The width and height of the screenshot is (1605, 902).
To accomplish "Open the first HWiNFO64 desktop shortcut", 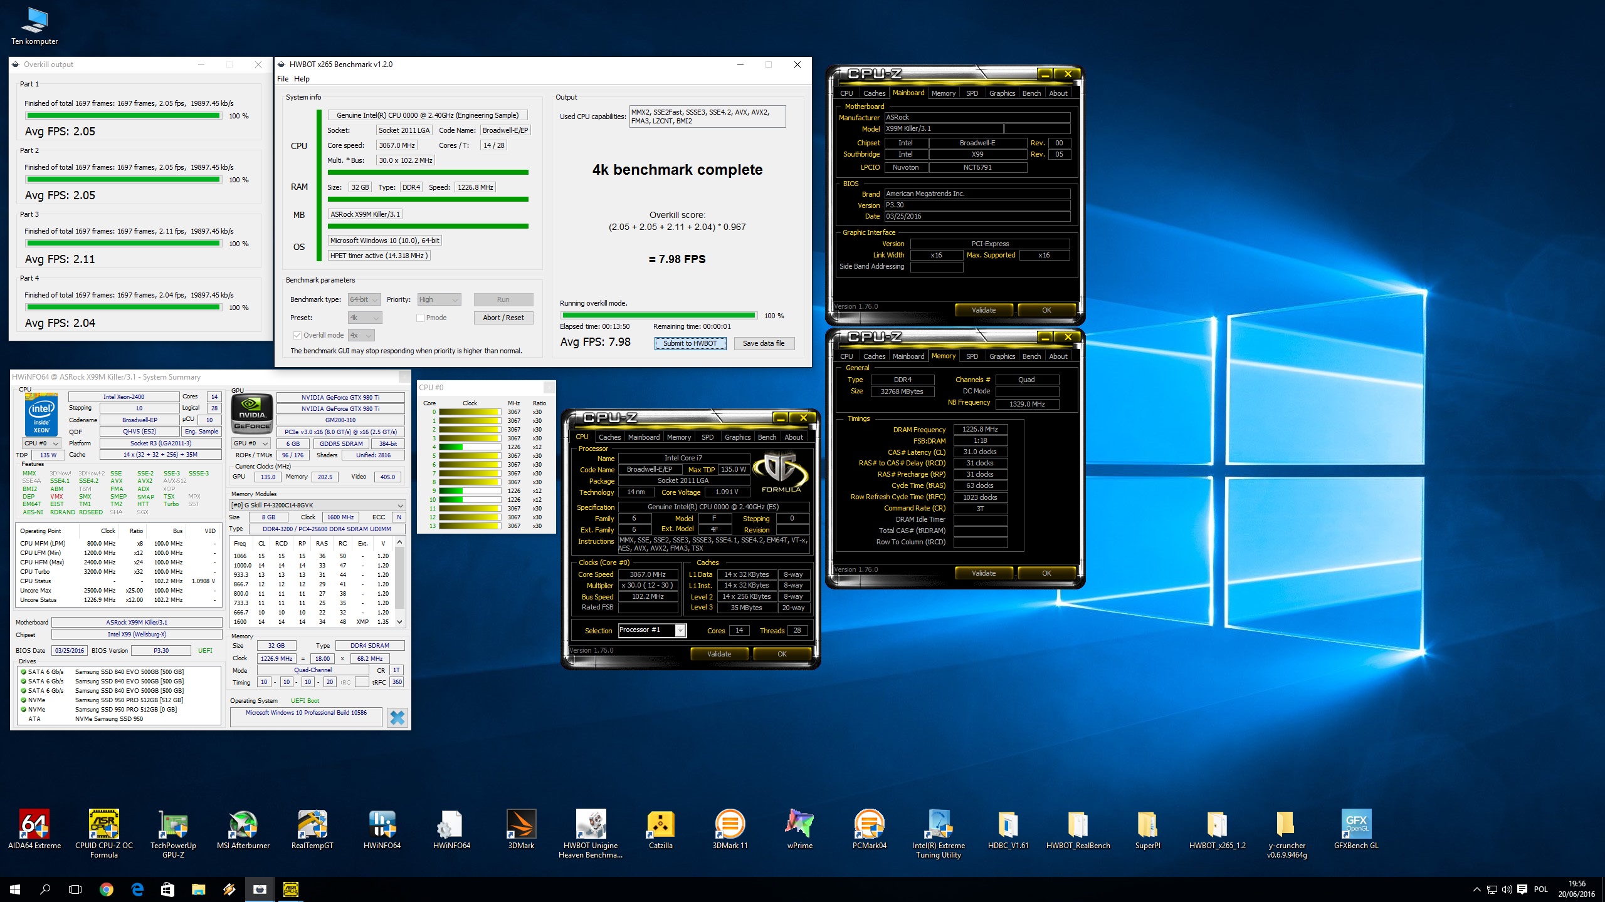I will [382, 830].
